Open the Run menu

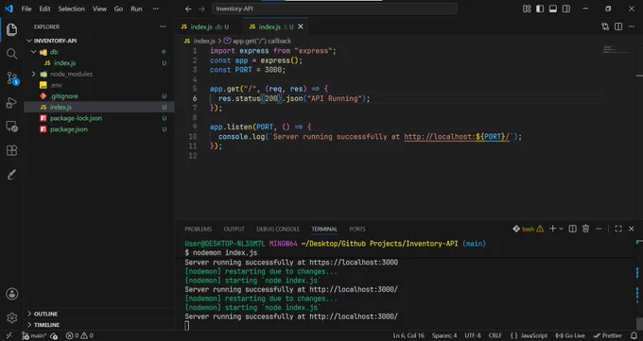point(136,9)
